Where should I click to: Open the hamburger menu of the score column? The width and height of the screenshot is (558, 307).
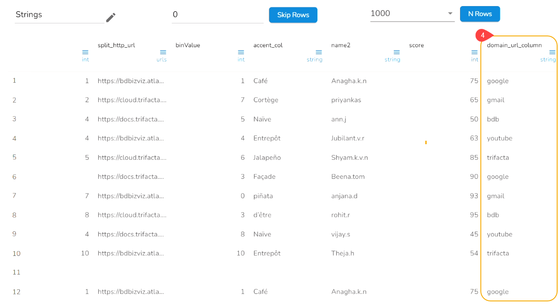[x=474, y=52]
